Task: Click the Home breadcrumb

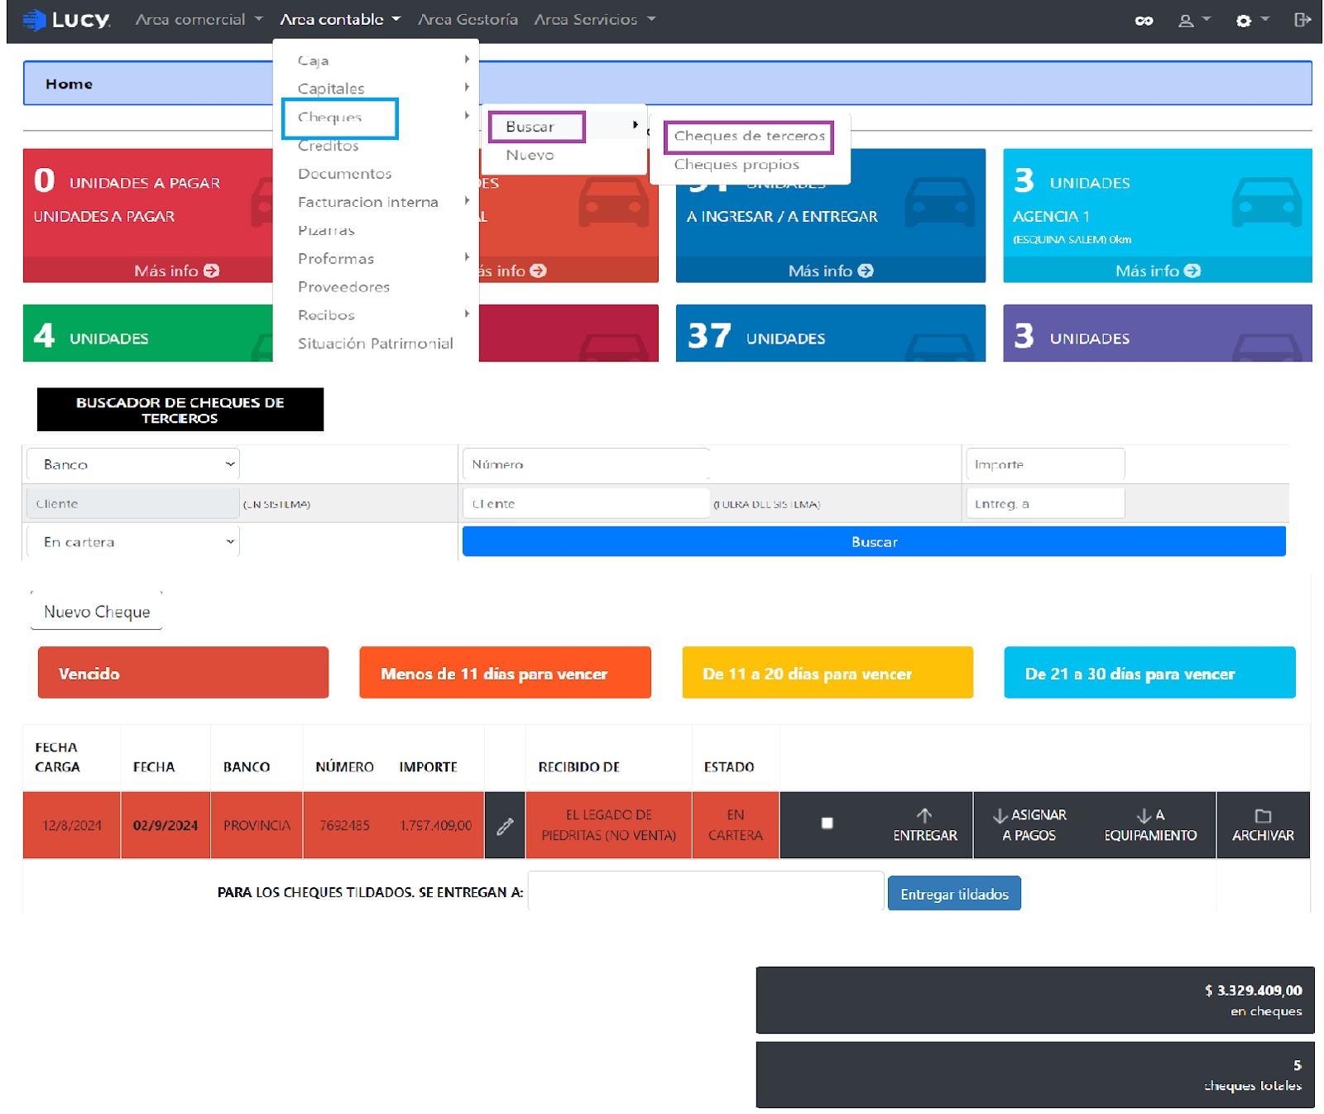Action: [x=69, y=84]
